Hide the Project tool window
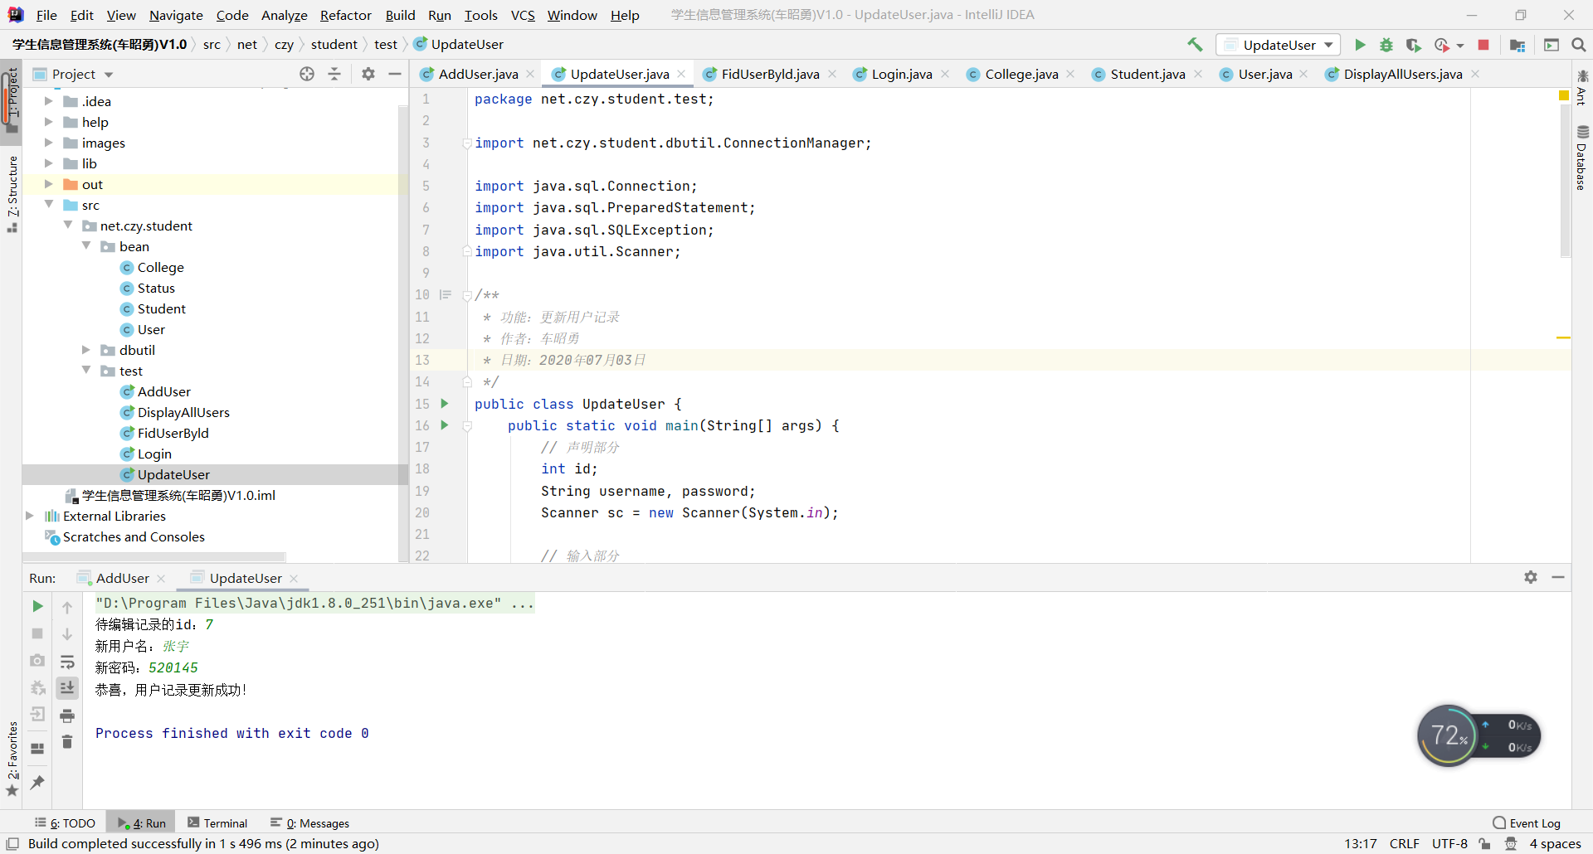1593x854 pixels. [x=395, y=74]
